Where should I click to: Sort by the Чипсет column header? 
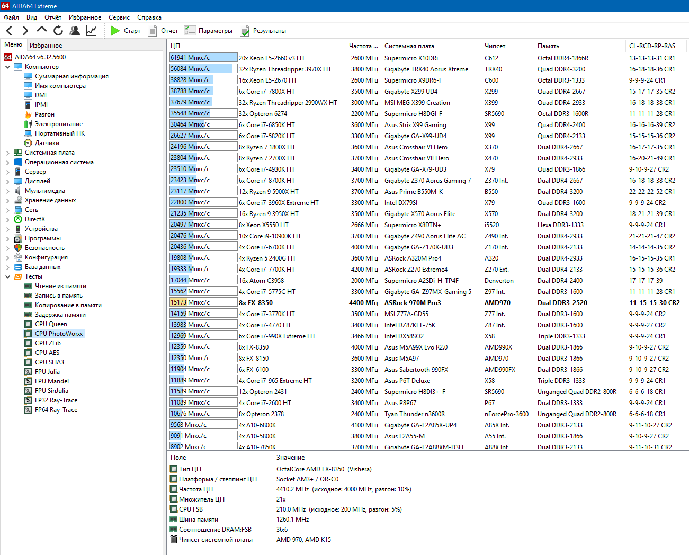pyautogui.click(x=507, y=46)
